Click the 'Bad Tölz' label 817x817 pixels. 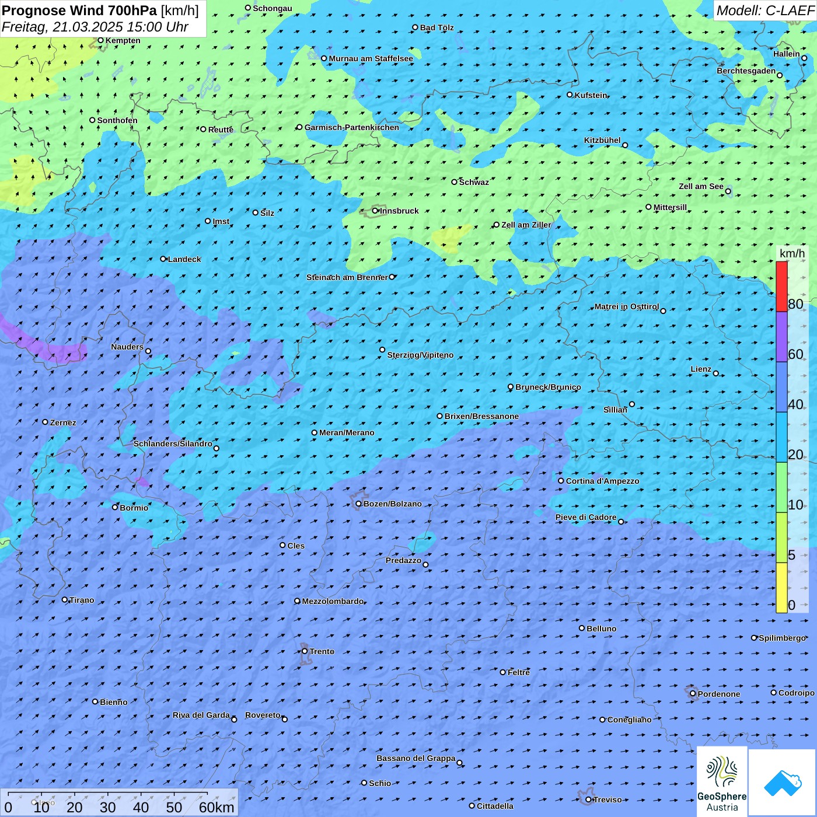(437, 27)
